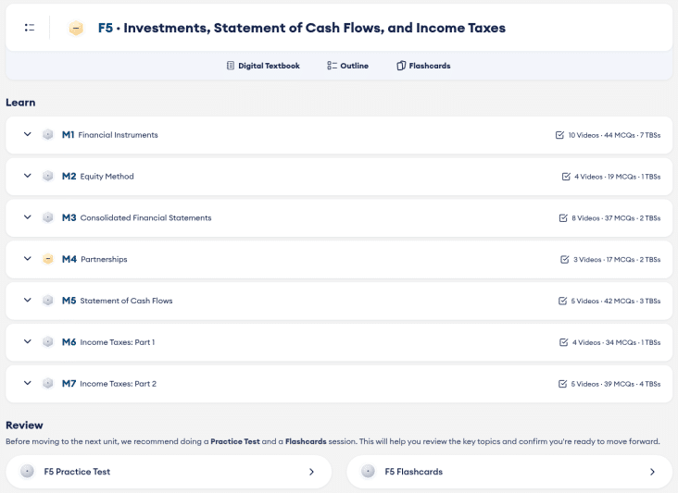Viewport: 678px width, 493px height.
Task: Click the M7 checkmark box beside 5 Videos
Action: pyautogui.click(x=562, y=384)
